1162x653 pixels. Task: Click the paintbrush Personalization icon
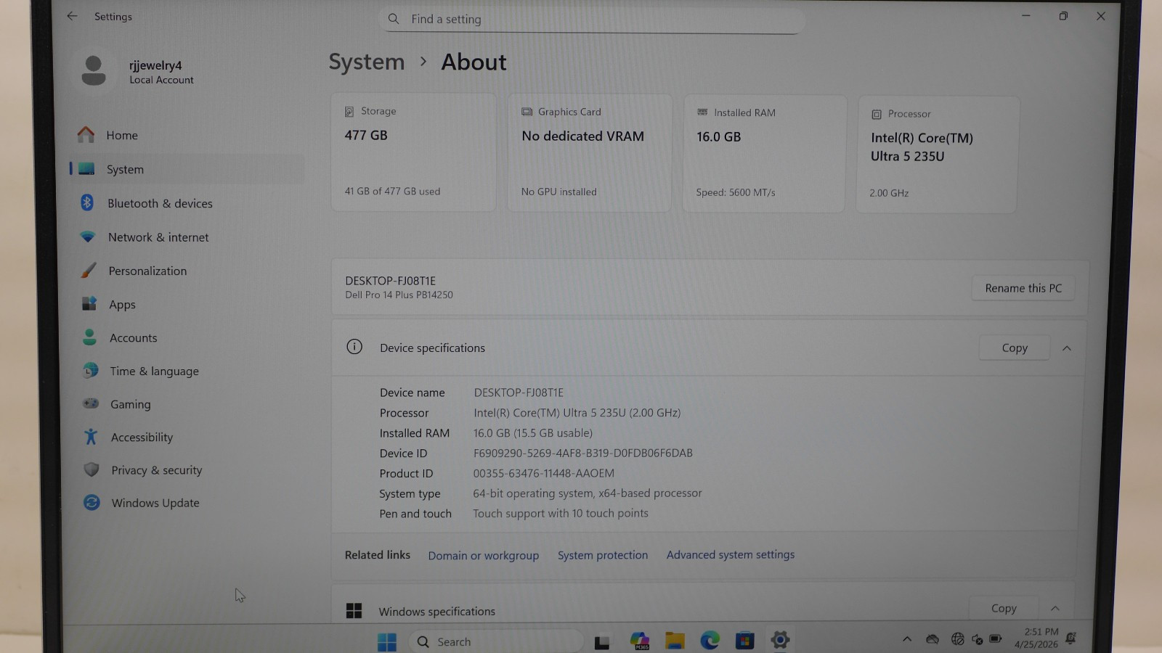(88, 271)
